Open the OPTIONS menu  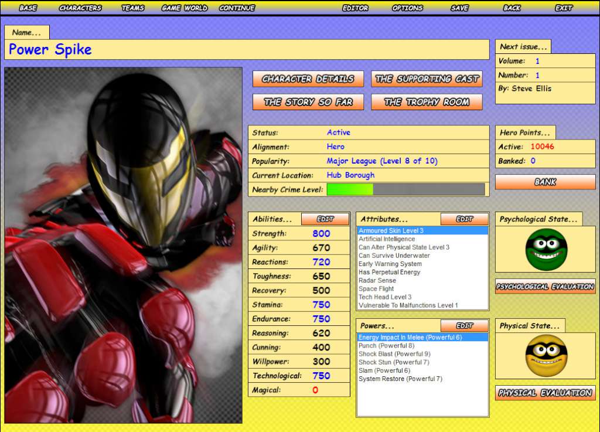[x=407, y=8]
